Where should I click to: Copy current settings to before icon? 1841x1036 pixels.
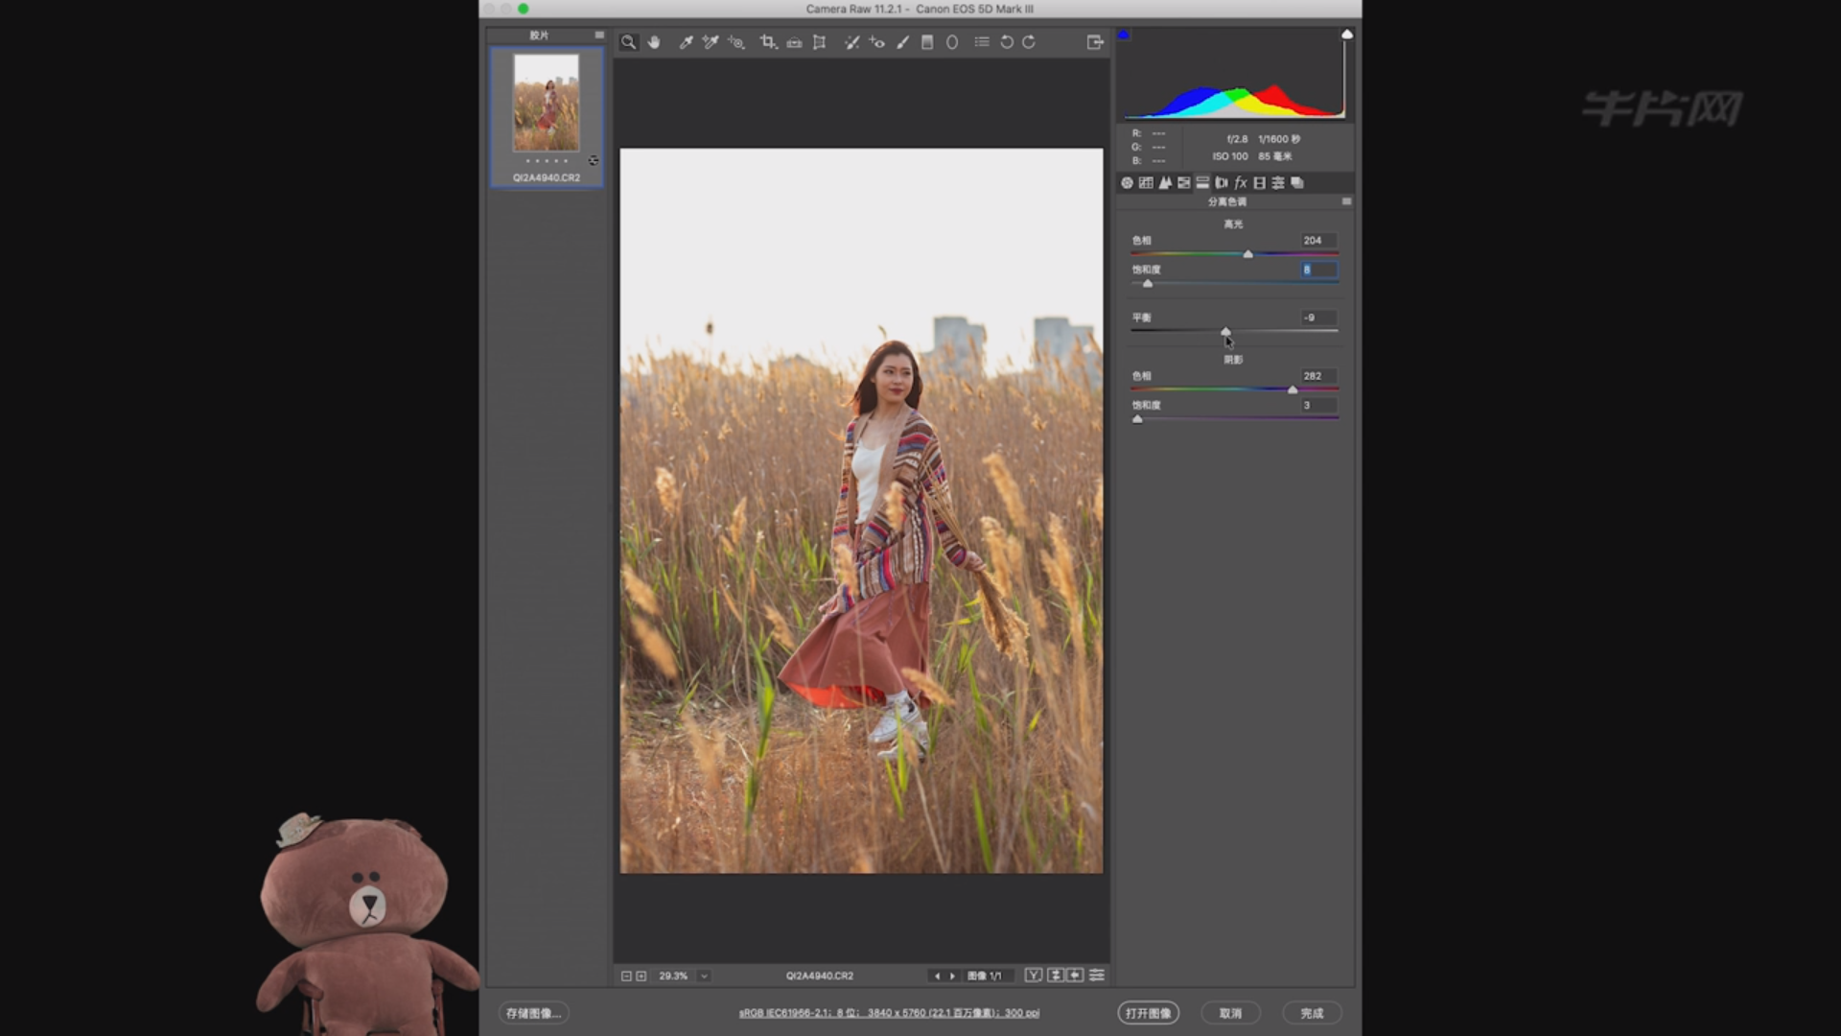(1075, 975)
